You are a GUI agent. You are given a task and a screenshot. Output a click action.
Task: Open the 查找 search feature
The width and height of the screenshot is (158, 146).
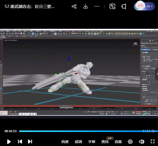(x=105, y=142)
